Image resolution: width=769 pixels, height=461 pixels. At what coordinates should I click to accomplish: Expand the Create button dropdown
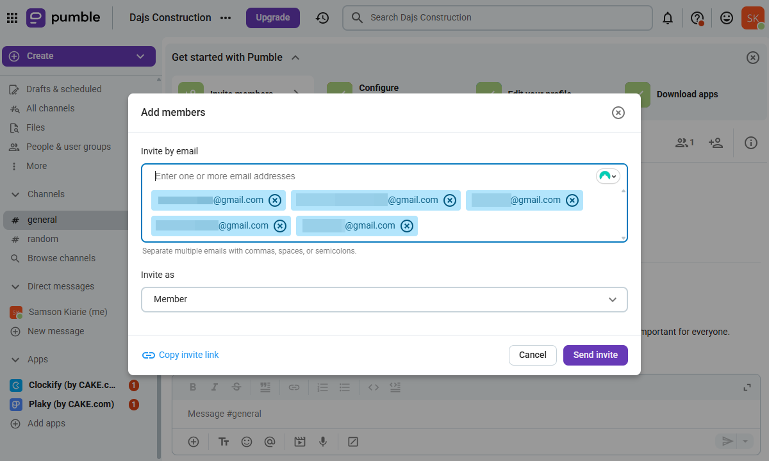pos(140,56)
